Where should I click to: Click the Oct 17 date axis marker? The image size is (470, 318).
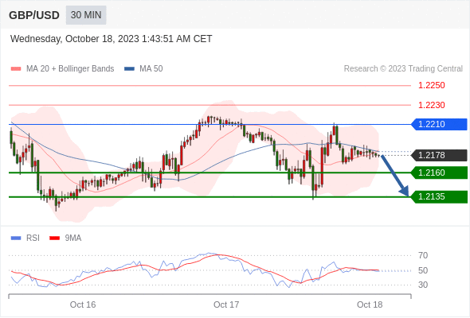(x=226, y=304)
